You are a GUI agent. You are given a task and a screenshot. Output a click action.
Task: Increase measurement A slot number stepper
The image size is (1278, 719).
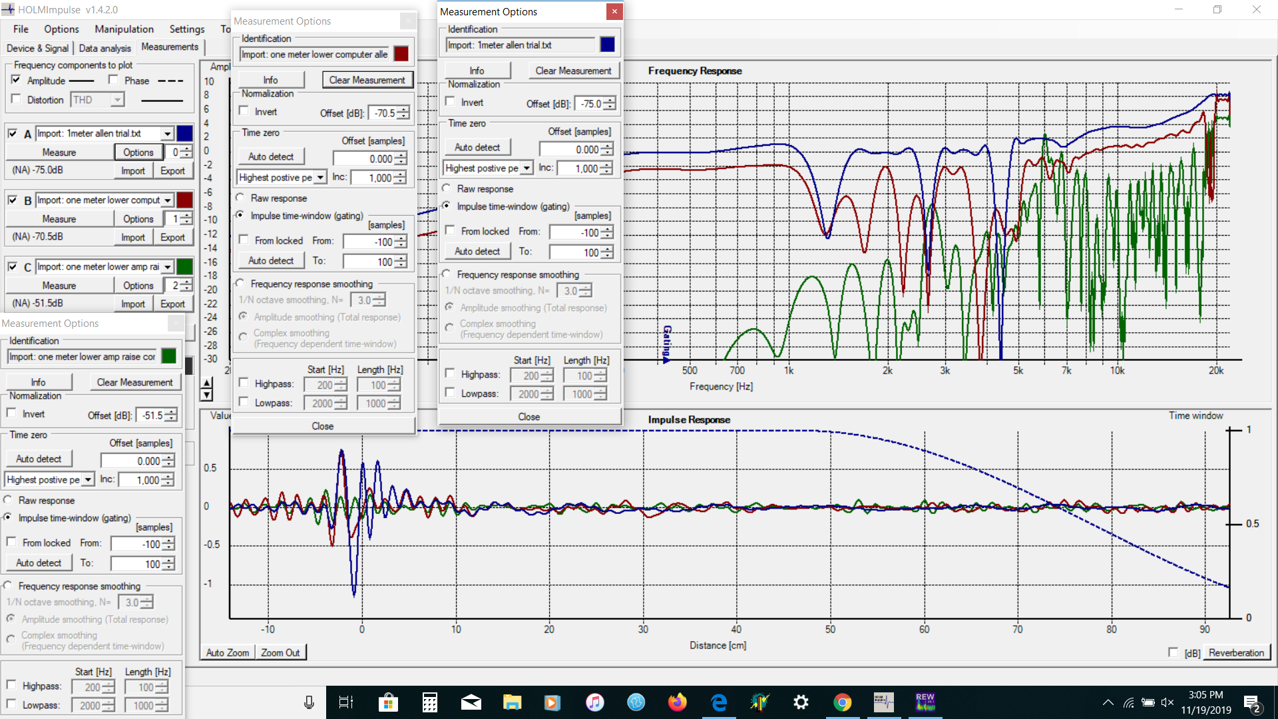pyautogui.click(x=187, y=148)
